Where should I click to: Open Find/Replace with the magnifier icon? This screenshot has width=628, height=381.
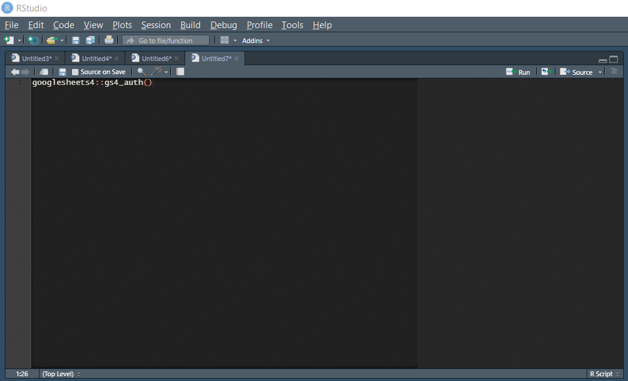(141, 72)
